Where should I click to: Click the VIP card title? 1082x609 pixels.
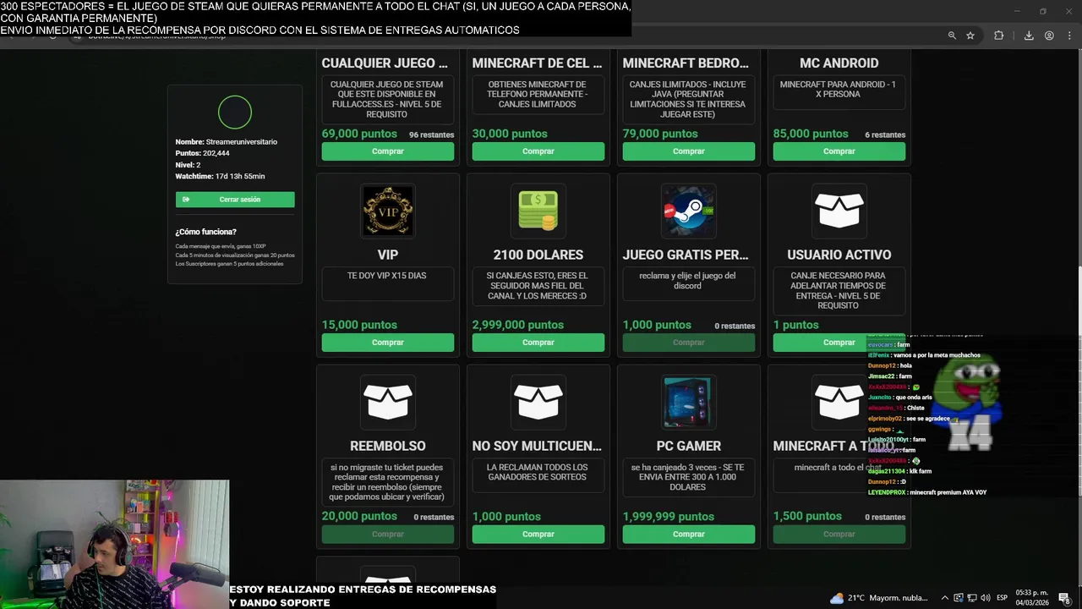388,255
